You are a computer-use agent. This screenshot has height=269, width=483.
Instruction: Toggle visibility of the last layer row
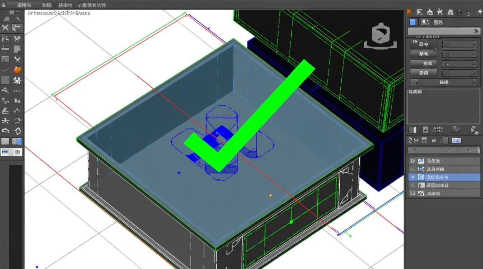(413, 193)
